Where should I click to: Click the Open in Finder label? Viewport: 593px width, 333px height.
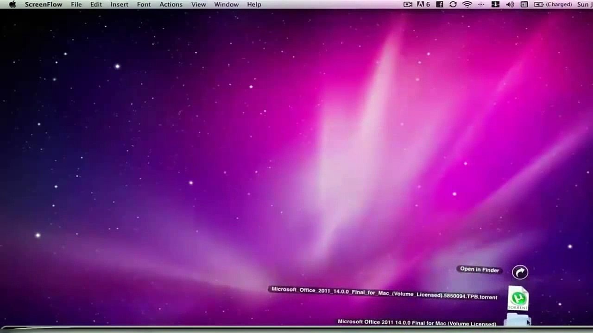tap(479, 269)
